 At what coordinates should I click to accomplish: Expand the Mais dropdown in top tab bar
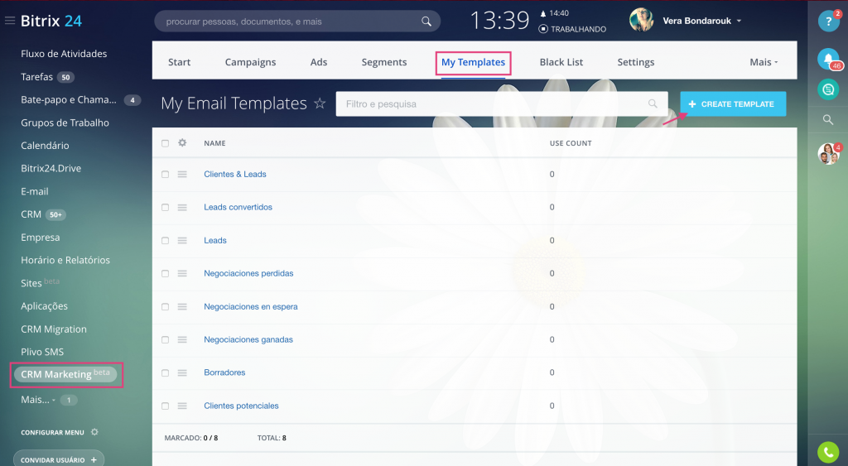coord(764,62)
